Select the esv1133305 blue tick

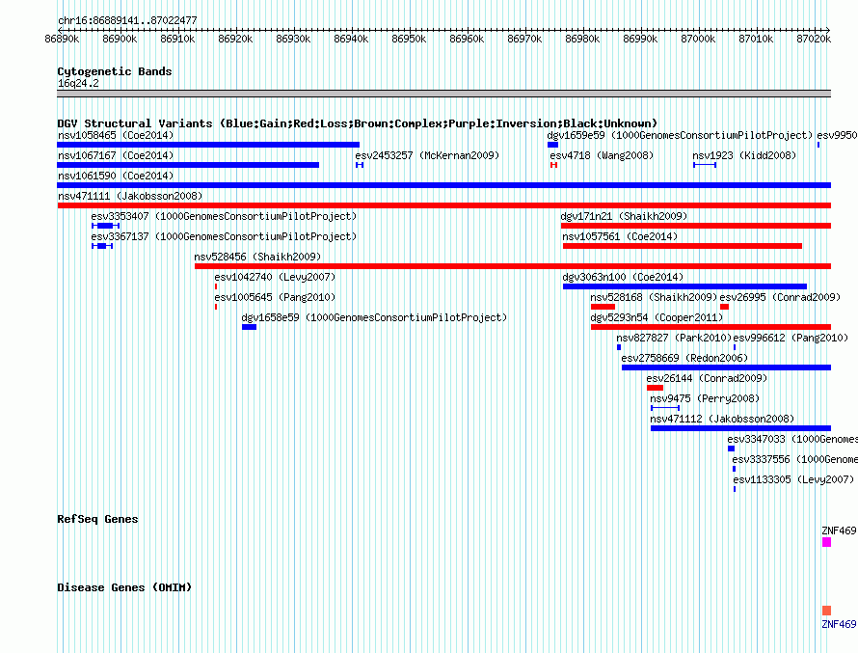click(735, 489)
